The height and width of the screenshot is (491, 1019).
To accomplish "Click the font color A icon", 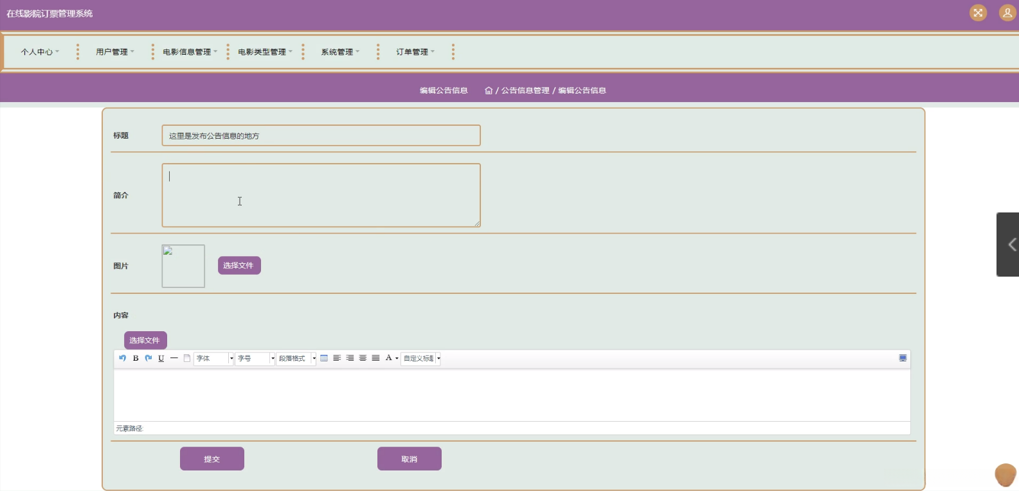I will 388,358.
